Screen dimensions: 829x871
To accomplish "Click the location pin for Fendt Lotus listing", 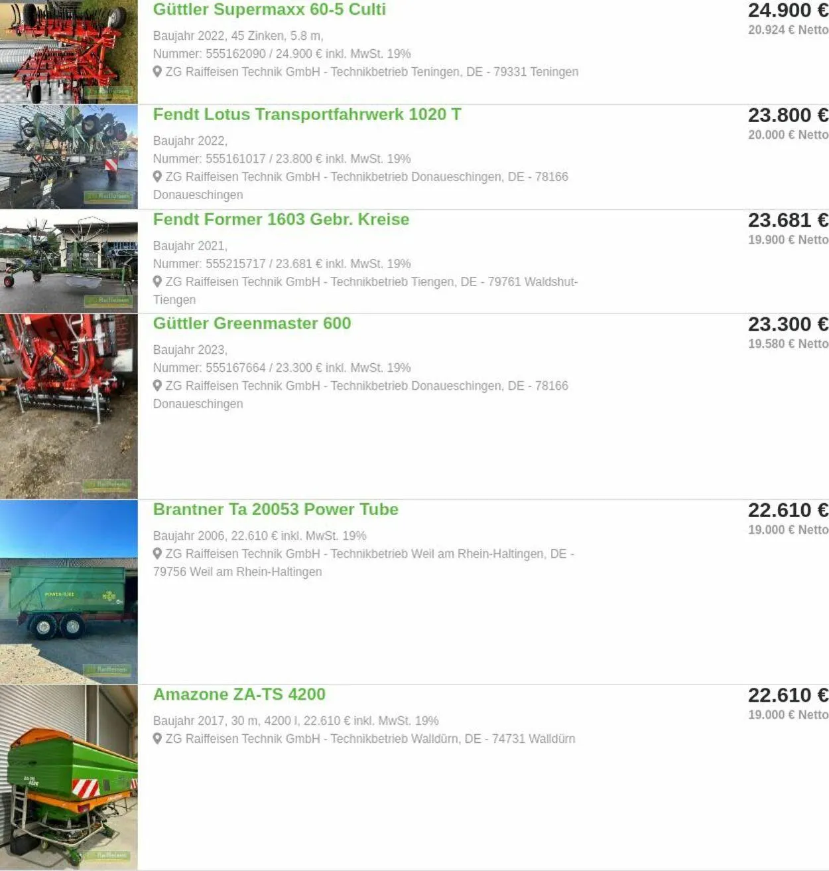I will [157, 177].
